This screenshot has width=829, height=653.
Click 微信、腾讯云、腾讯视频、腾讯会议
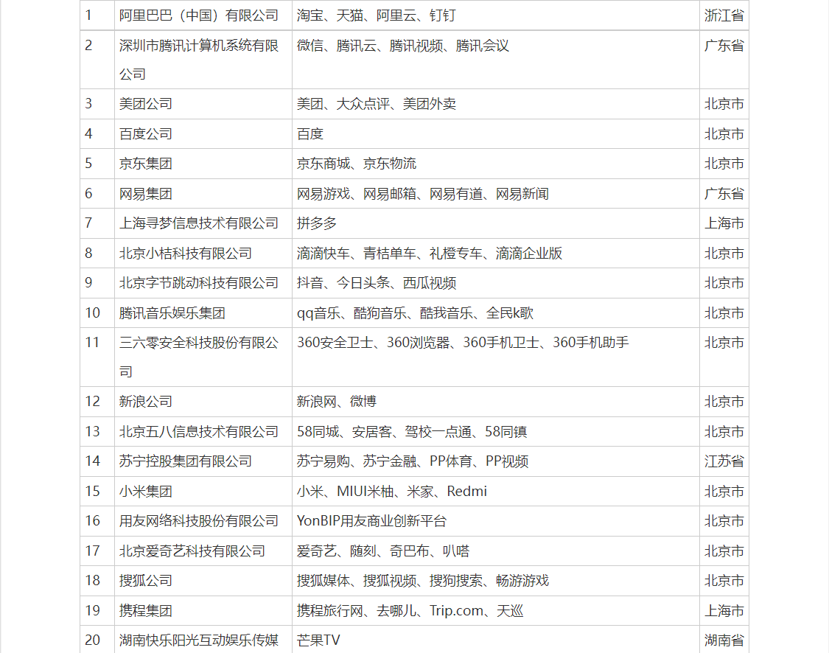coord(403,46)
